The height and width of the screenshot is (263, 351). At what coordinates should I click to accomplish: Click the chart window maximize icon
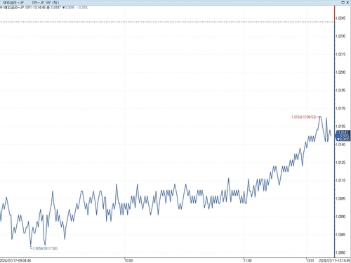click(343, 2)
